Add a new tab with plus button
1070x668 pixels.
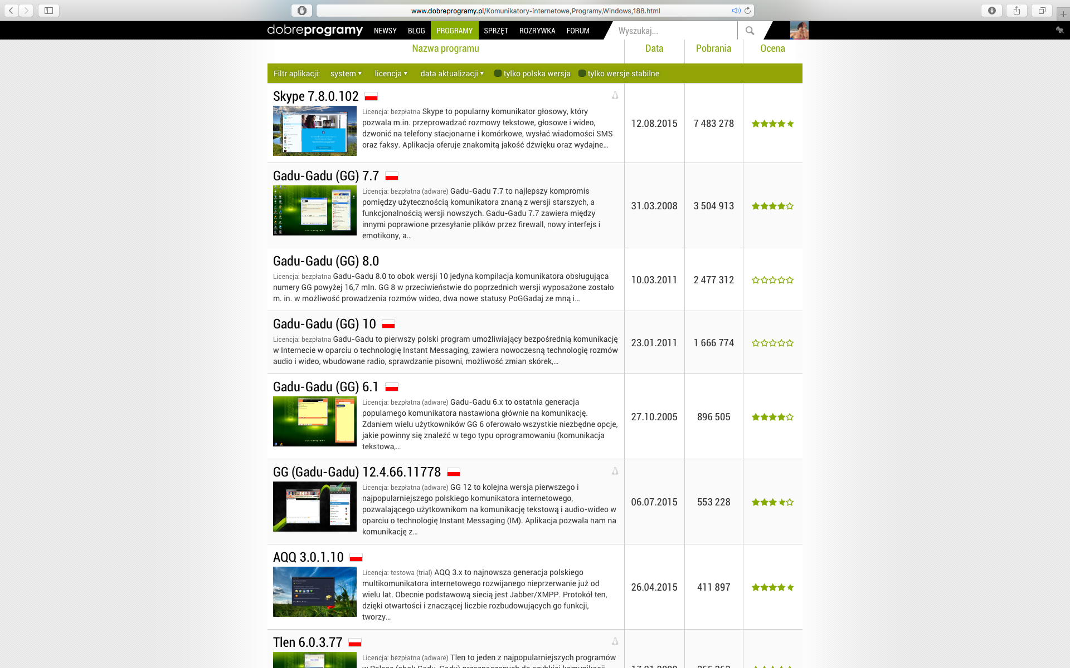1063,14
